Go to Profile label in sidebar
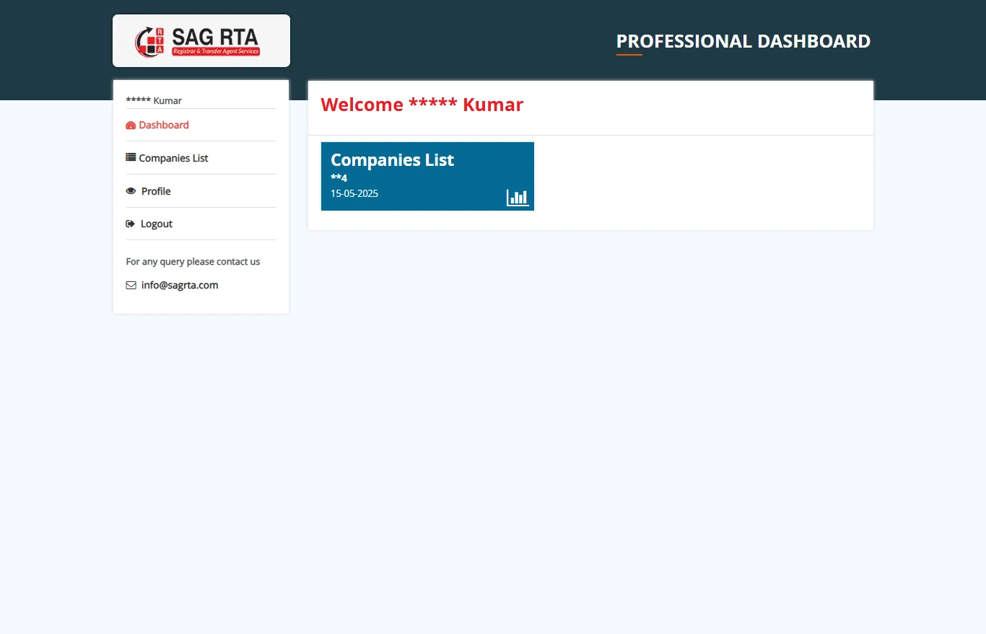The height and width of the screenshot is (634, 986). pos(156,191)
